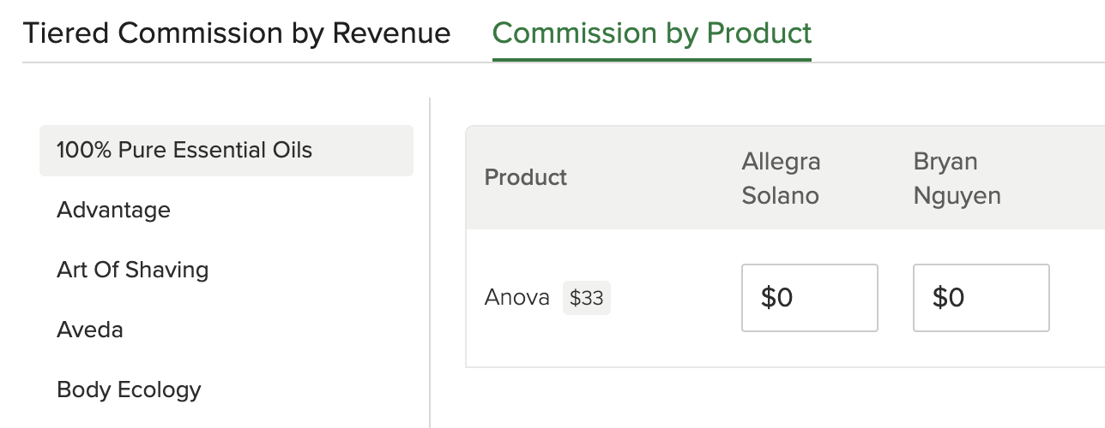Viewport: 1105px width, 428px height.
Task: Click the Product column header
Action: [x=526, y=178]
